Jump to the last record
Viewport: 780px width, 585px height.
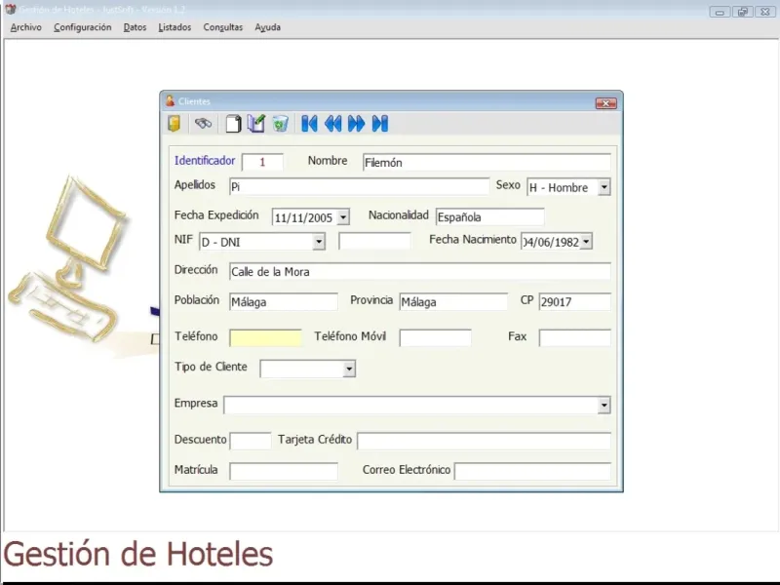pyautogui.click(x=379, y=124)
